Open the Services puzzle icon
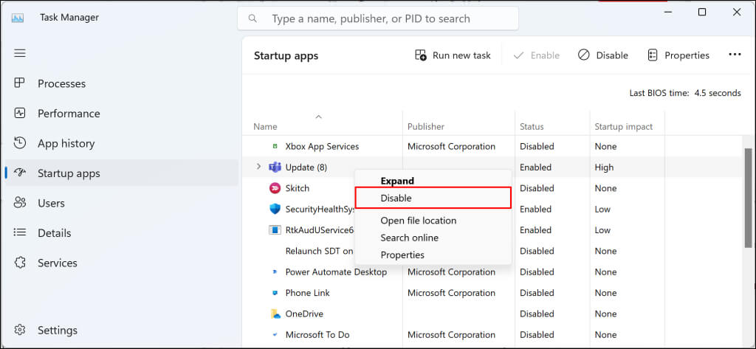This screenshot has width=756, height=349. [20, 263]
